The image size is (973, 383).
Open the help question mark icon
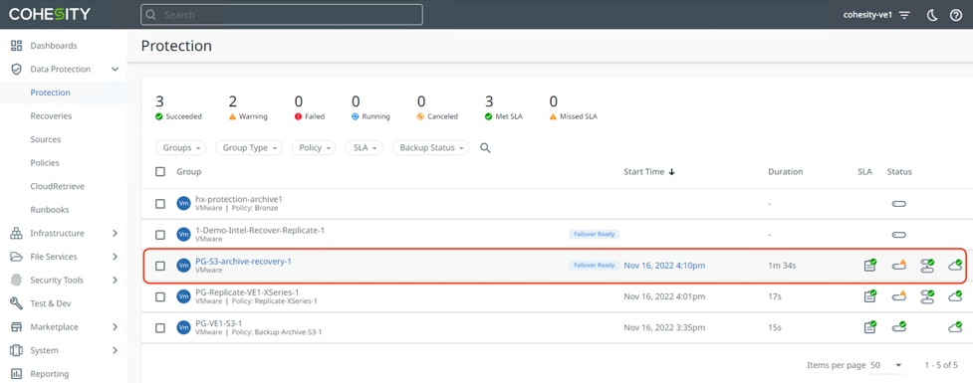point(956,15)
